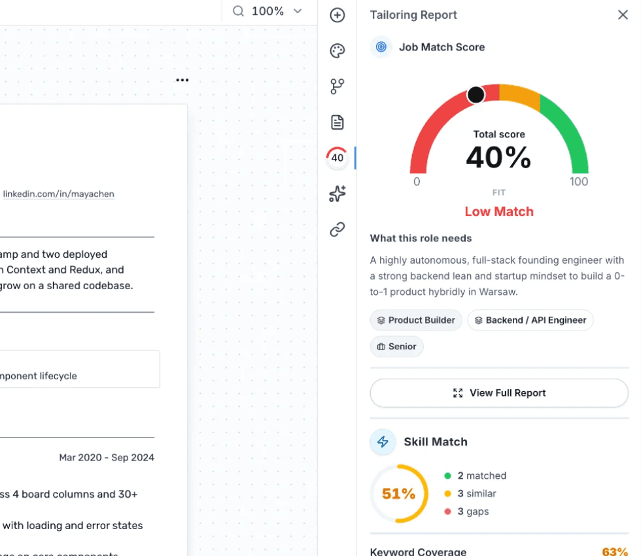Open the three-dot more options menu
This screenshot has height=556, width=641.
tap(182, 80)
